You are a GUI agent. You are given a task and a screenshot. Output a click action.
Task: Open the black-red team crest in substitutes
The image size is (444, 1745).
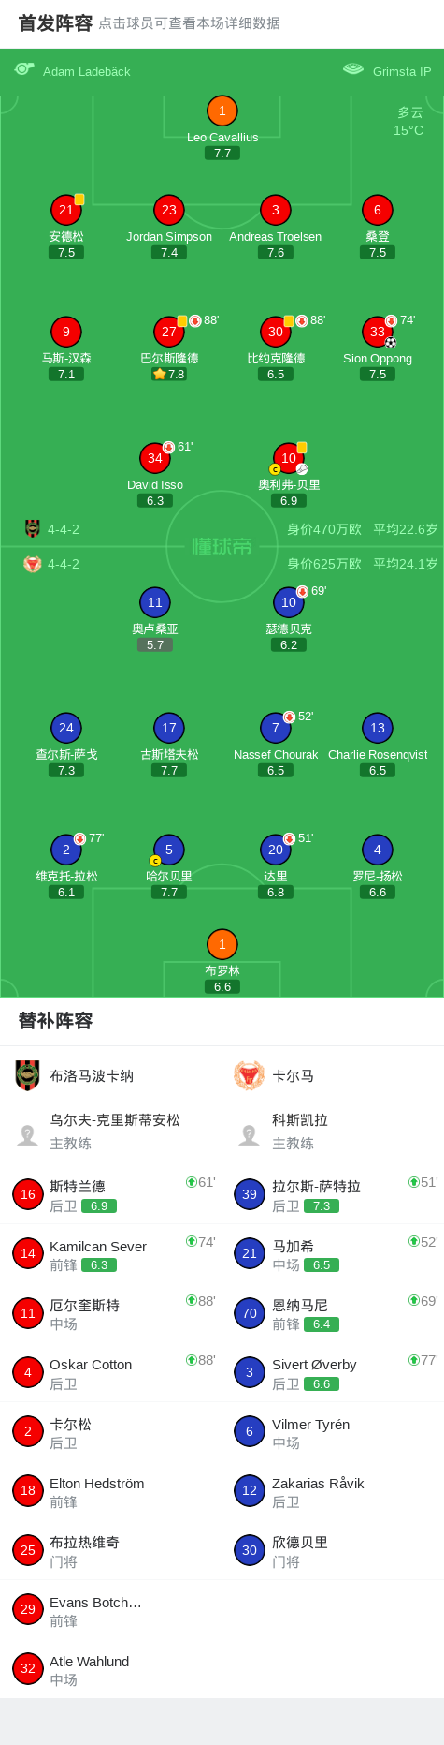(x=28, y=1075)
